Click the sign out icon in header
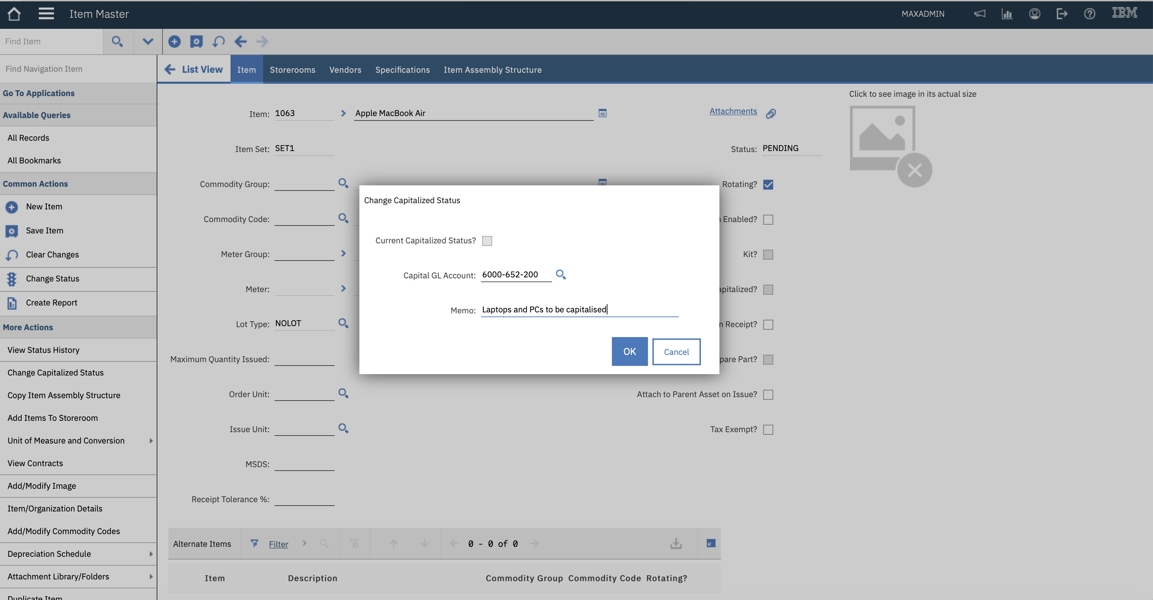 pyautogui.click(x=1062, y=14)
